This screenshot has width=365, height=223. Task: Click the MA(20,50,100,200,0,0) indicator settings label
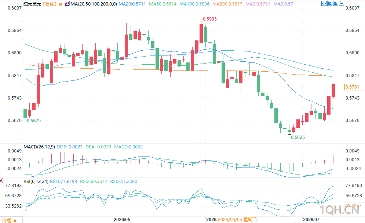(x=94, y=4)
